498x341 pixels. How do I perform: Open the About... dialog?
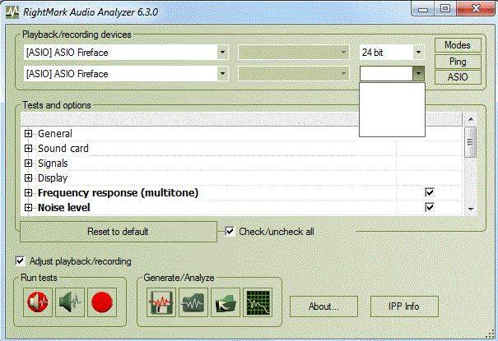click(323, 306)
